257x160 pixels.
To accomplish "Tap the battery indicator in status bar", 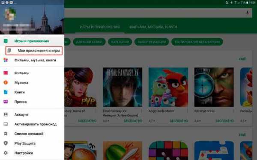I will [x=247, y=3].
